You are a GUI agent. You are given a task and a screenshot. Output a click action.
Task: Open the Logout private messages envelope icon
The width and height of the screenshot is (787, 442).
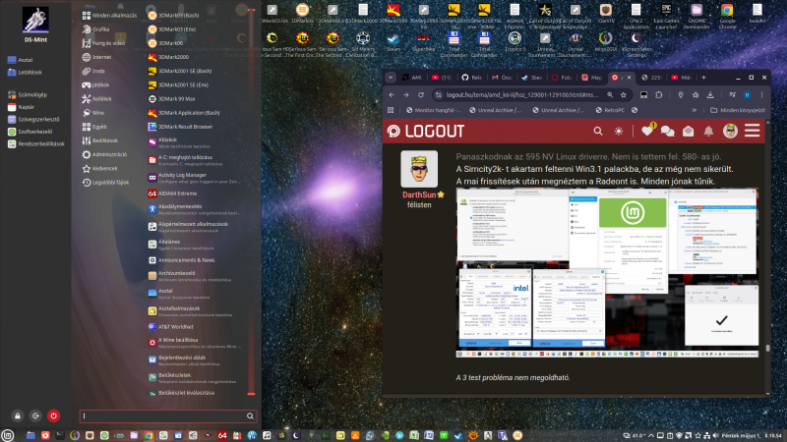(x=688, y=131)
